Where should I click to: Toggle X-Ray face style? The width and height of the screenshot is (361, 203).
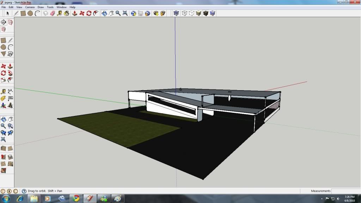coord(176,13)
